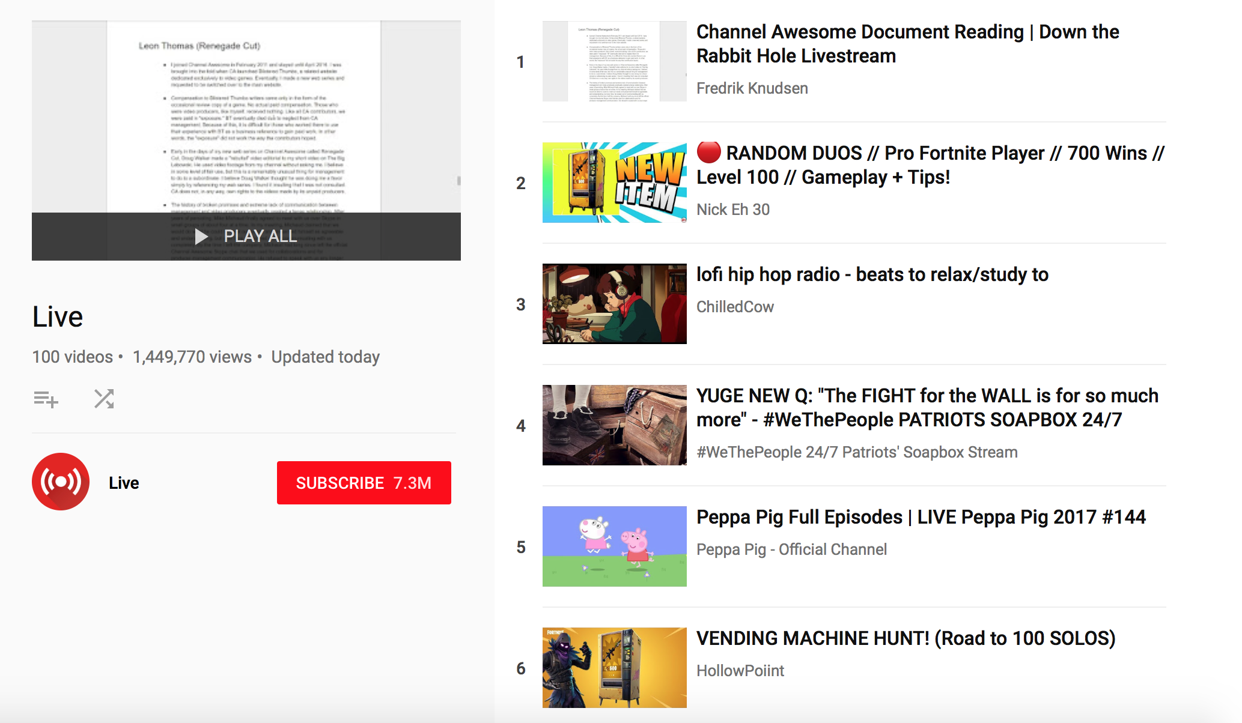Click index number 1 in list
Viewport: 1242px width, 723px height.
[520, 62]
